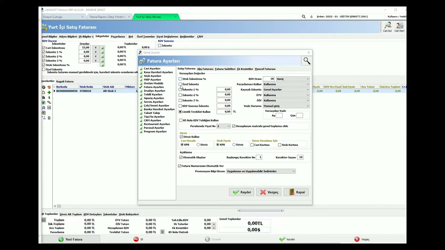Click Kaydet in the bottom action bar
Viewport: 445px width, 250px height.
287,239
